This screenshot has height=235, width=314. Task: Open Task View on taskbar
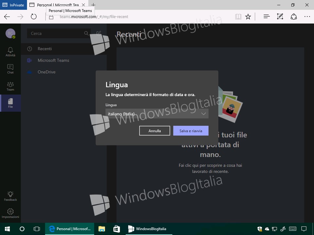click(x=37, y=229)
